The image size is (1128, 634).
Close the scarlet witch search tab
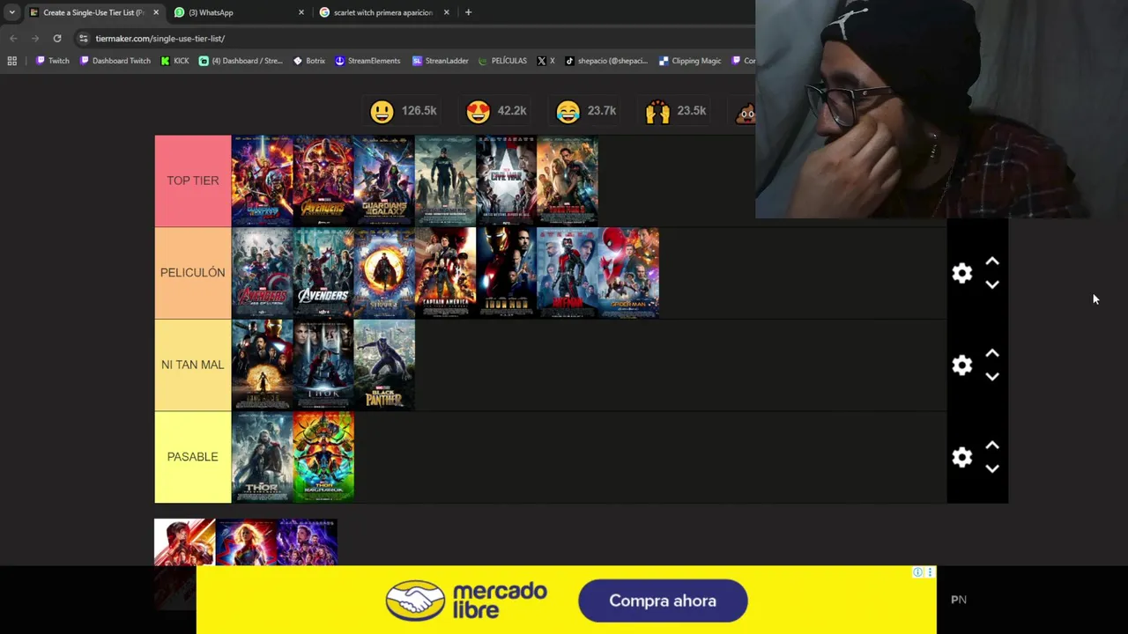pyautogui.click(x=446, y=12)
